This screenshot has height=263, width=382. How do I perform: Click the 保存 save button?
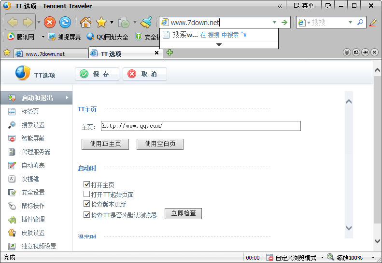(x=97, y=74)
